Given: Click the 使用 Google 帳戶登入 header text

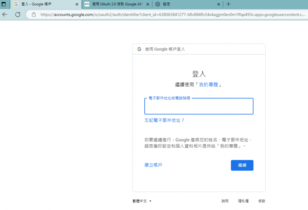Looking at the screenshot, I should coord(165,49).
